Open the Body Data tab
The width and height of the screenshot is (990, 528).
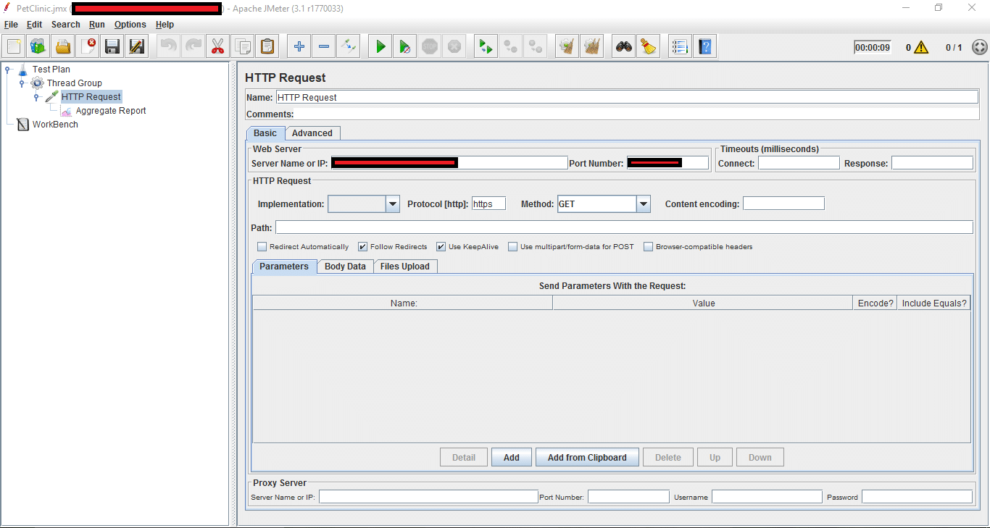click(345, 267)
